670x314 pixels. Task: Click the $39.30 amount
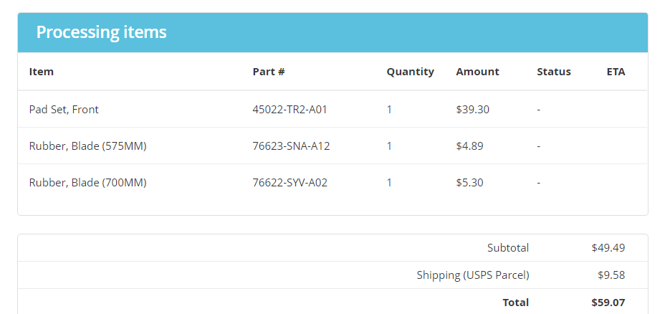click(473, 110)
